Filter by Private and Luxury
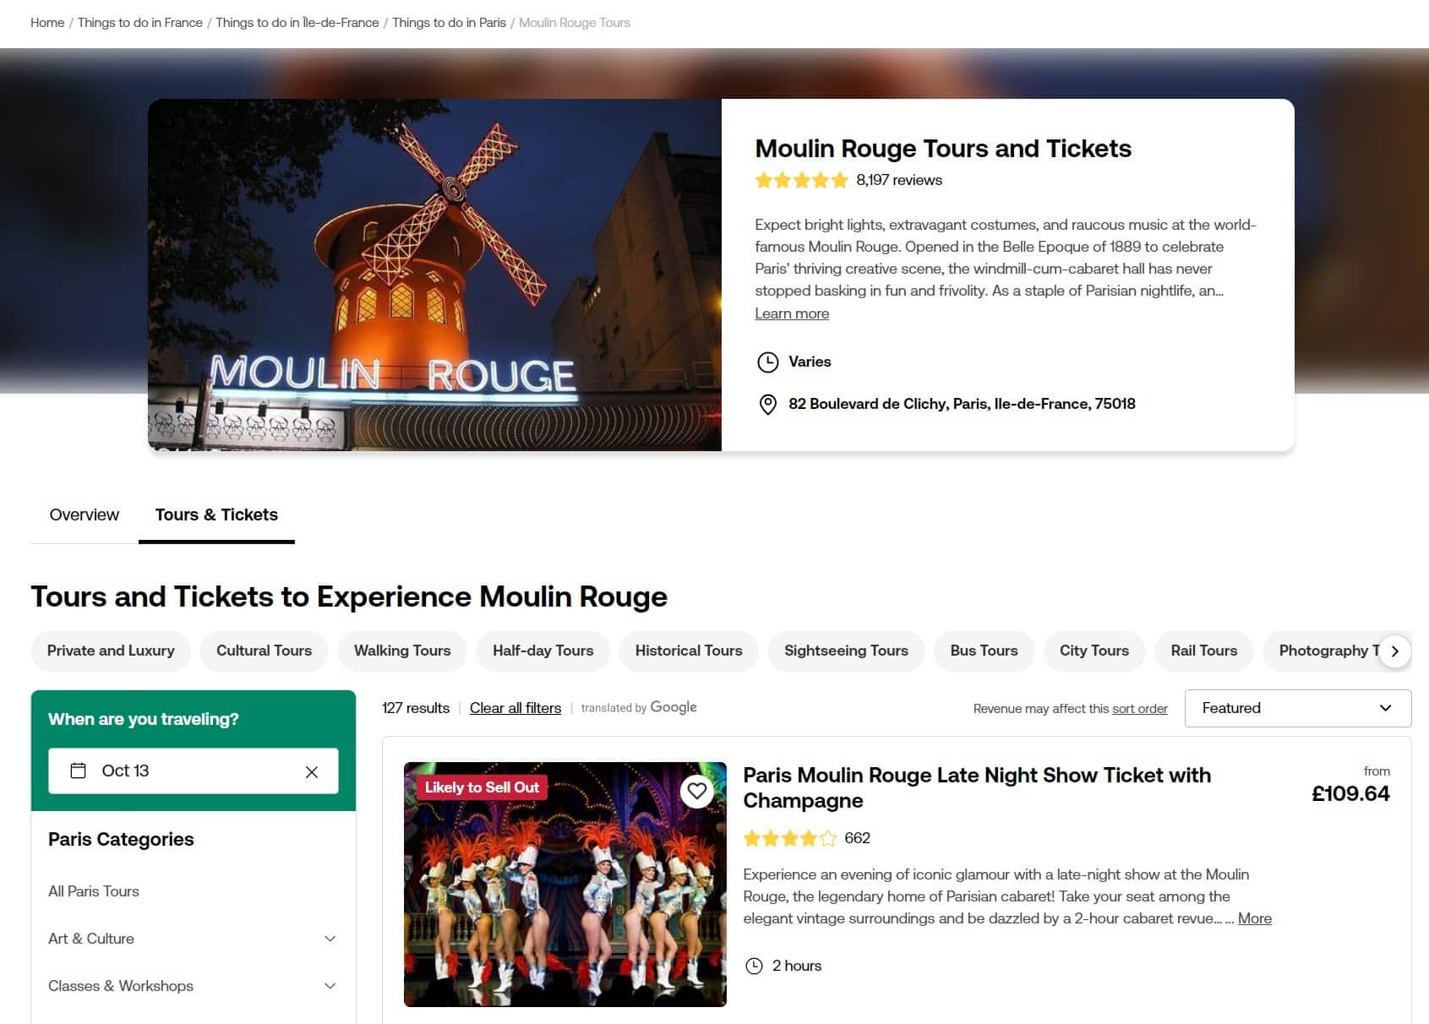The height and width of the screenshot is (1024, 1429). 111,651
